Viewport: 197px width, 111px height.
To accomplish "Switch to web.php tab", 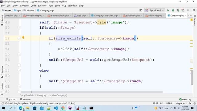I will tap(81, 15).
